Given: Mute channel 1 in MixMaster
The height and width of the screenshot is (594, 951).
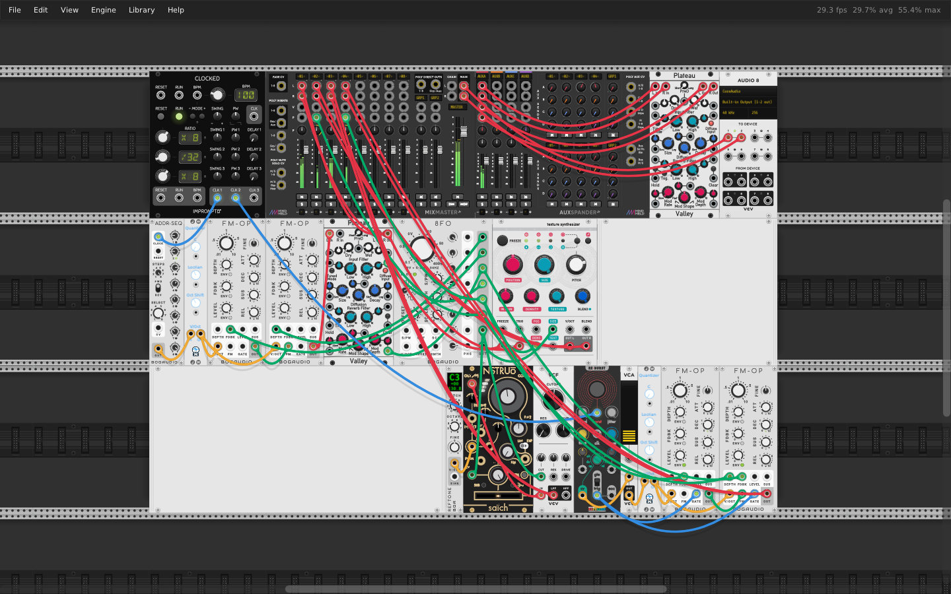Looking at the screenshot, I should (302, 197).
